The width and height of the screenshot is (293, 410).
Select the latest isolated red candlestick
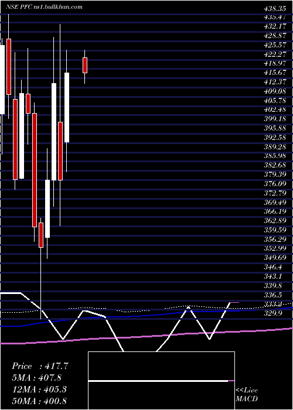coord(85,65)
